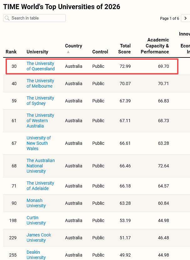The width and height of the screenshot is (190, 260).
Task: Open The University of Sydney link
Action: (40, 101)
